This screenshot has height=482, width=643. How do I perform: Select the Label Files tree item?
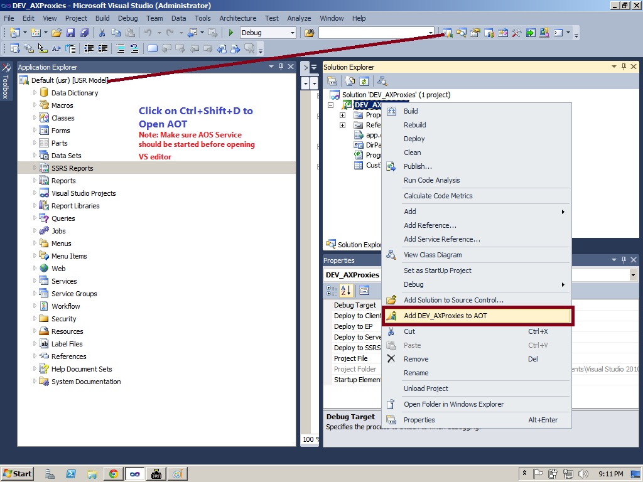67,344
